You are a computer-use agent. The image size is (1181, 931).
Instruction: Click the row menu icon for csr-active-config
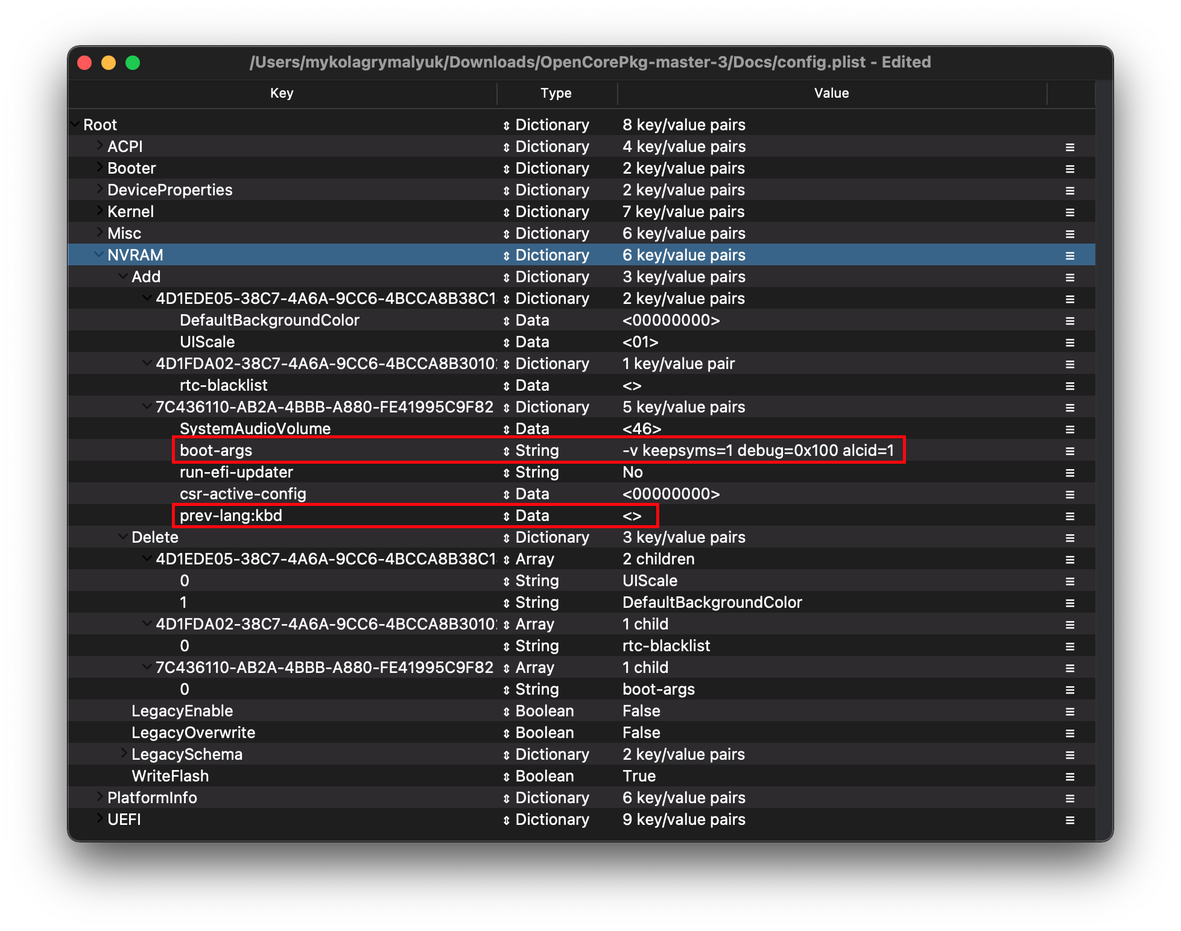(x=1069, y=494)
